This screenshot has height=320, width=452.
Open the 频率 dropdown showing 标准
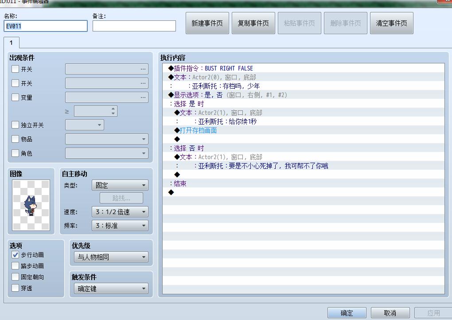(120, 226)
